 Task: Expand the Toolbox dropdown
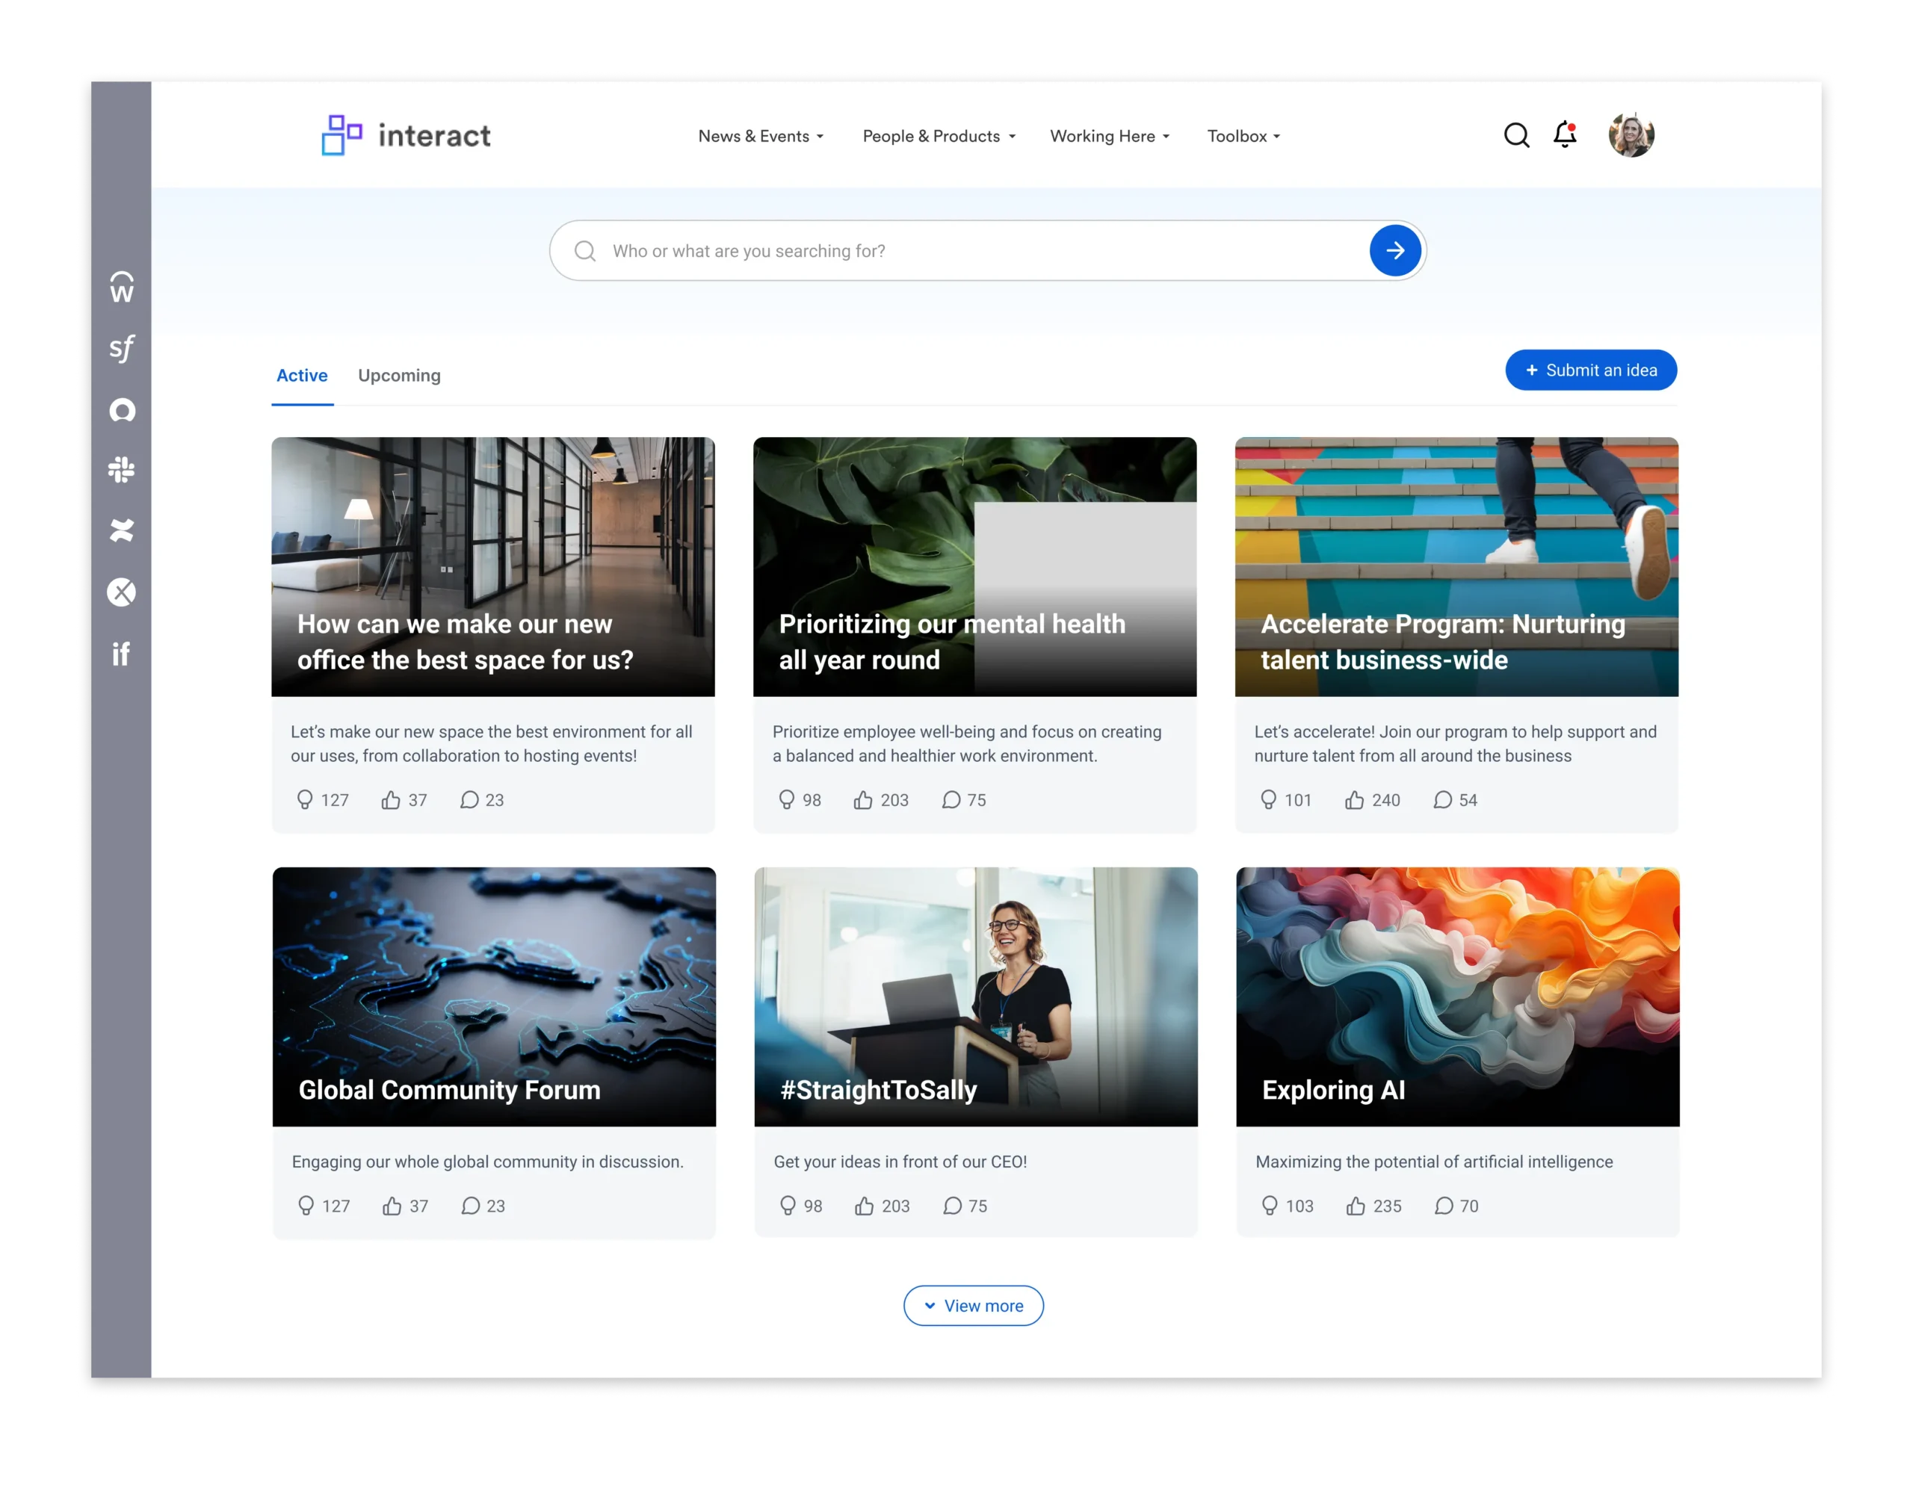click(1242, 135)
